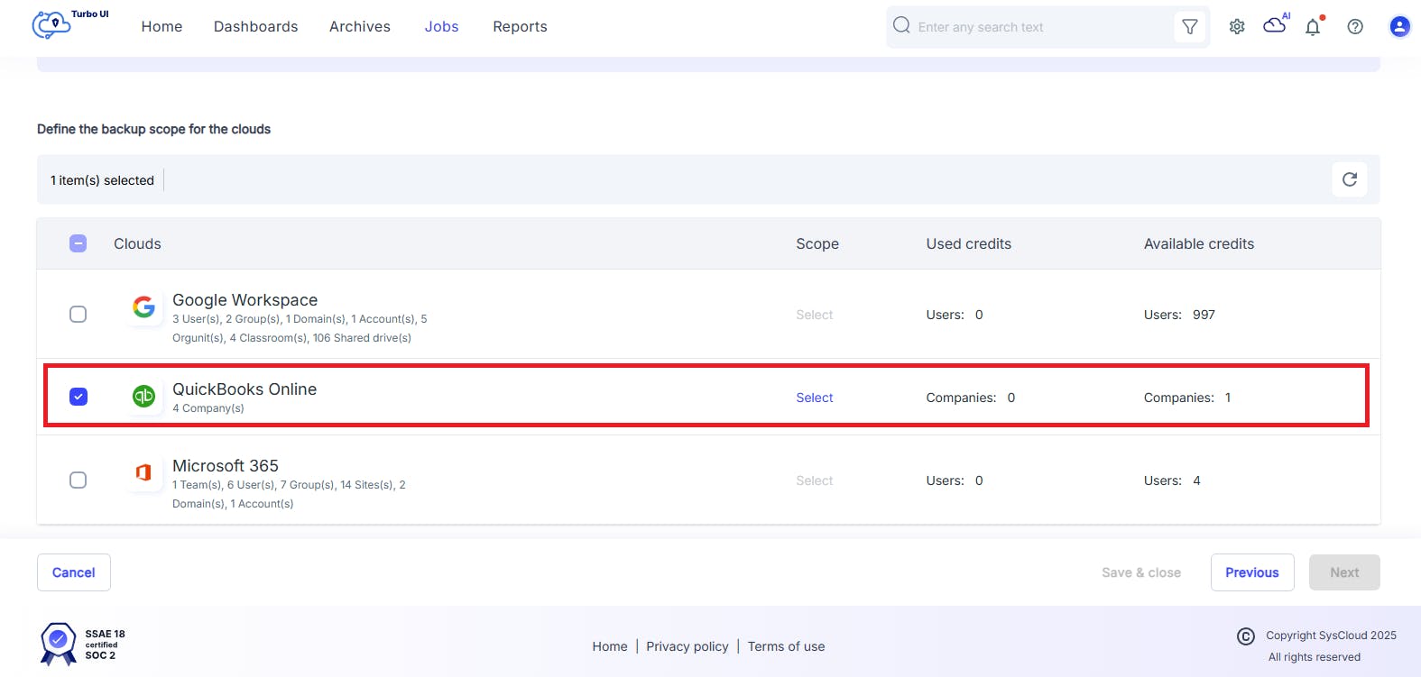Click the Used credits column header

click(x=969, y=243)
